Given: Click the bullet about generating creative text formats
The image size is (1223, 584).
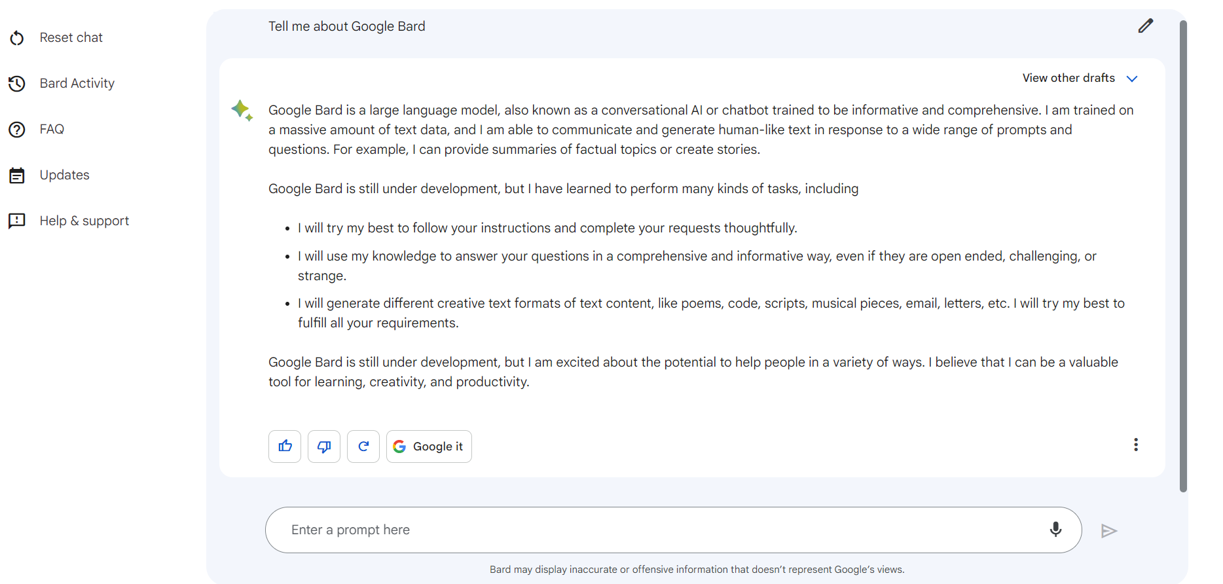Looking at the screenshot, I should click(711, 313).
